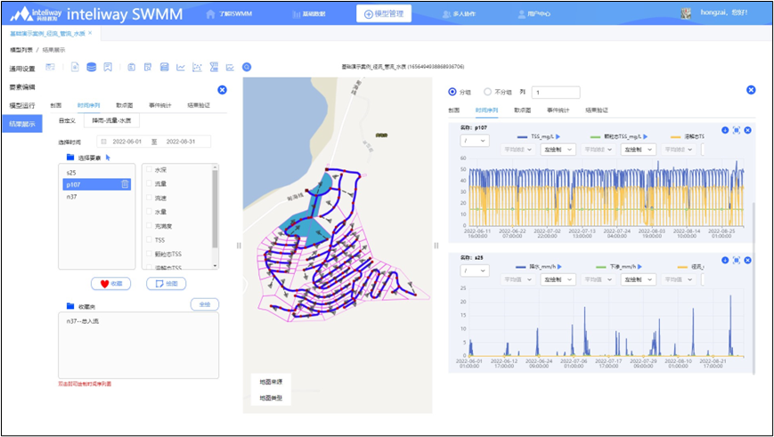Switch to 事件统计 tab in left panel
Screen dimensions: 774x437
(x=160, y=105)
